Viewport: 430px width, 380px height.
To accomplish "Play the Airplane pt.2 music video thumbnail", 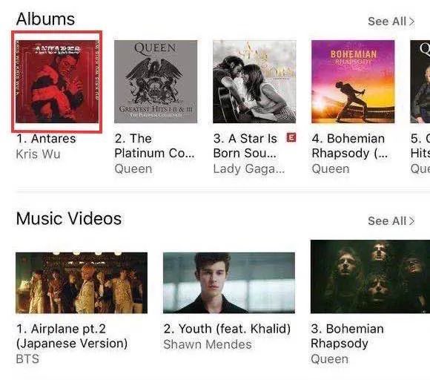I will [x=82, y=283].
